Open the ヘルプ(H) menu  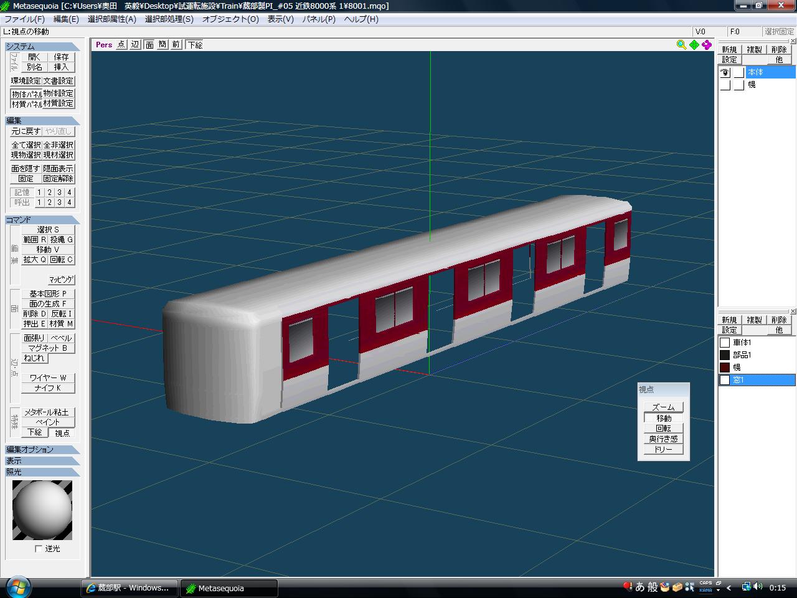pyautogui.click(x=361, y=19)
